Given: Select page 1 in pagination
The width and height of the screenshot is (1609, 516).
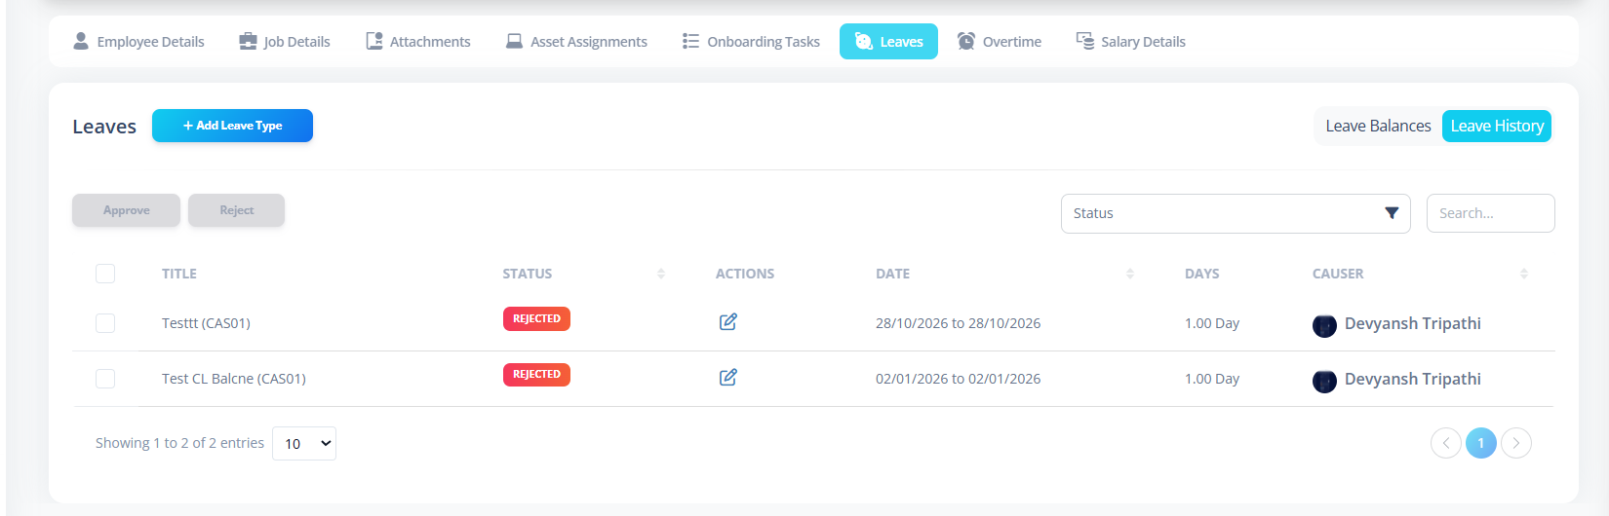Looking at the screenshot, I should 1481,443.
